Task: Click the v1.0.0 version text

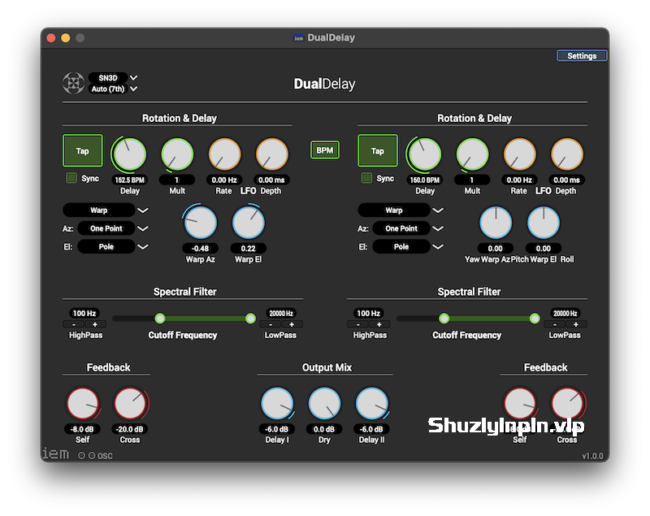Action: coord(592,456)
